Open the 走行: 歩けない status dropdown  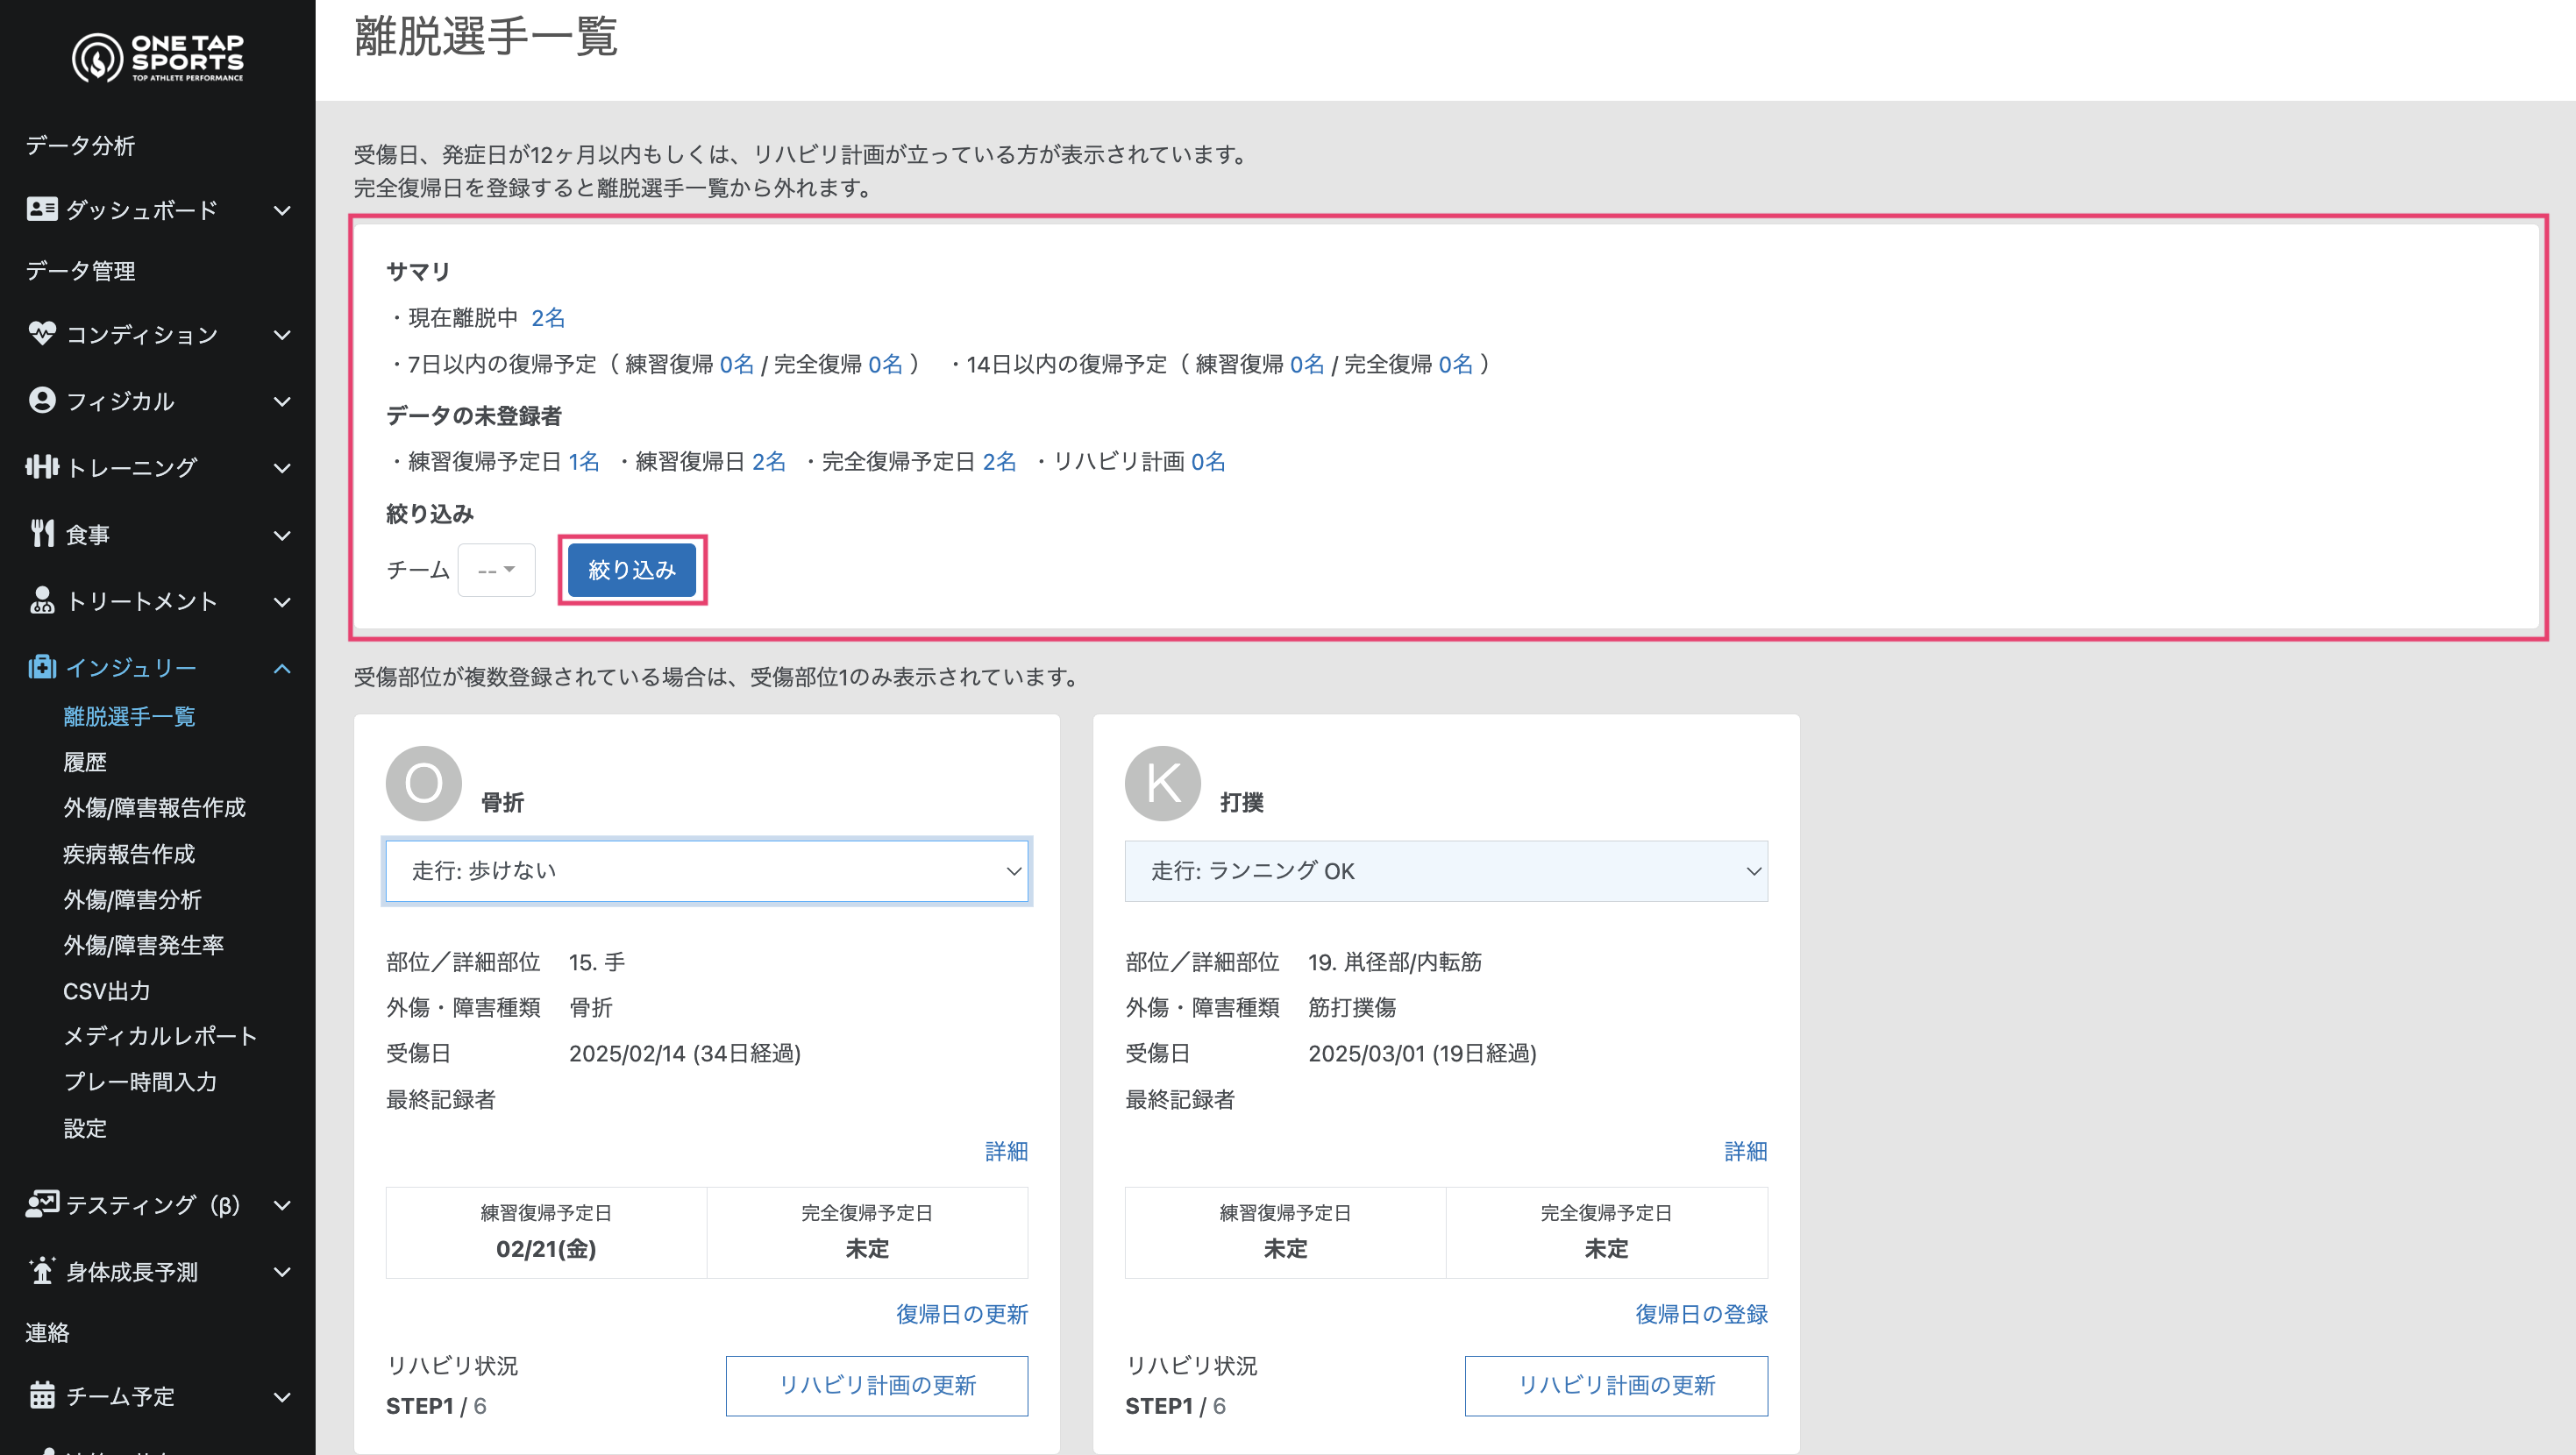tap(707, 871)
